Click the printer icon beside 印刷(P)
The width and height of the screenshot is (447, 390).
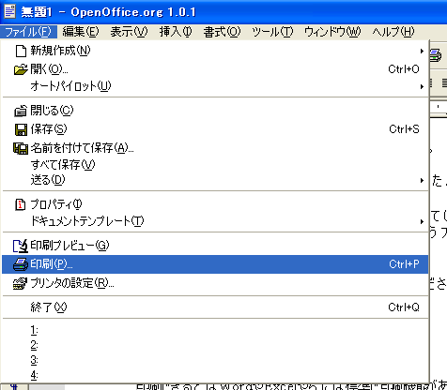[x=21, y=264]
